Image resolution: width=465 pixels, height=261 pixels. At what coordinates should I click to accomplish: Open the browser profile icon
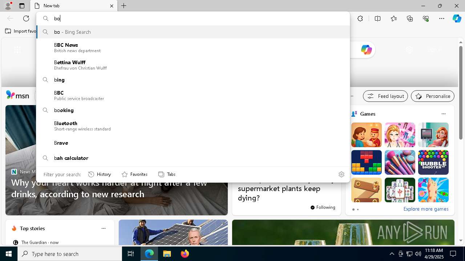coord(8,6)
